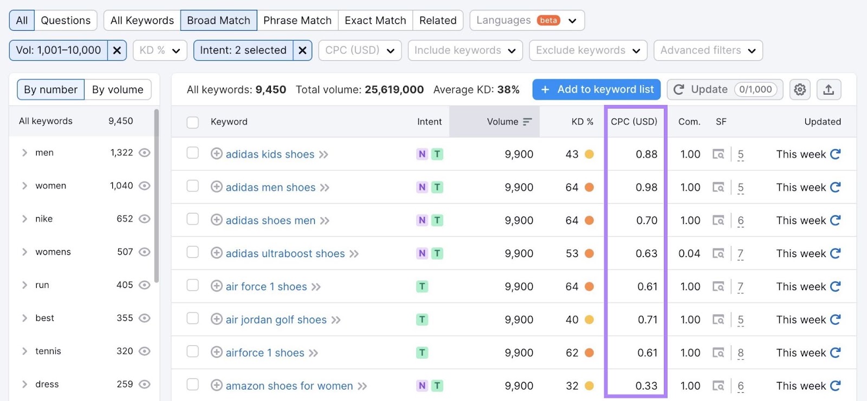
Task: Refresh the amazon shoes for women row
Action: 835,386
